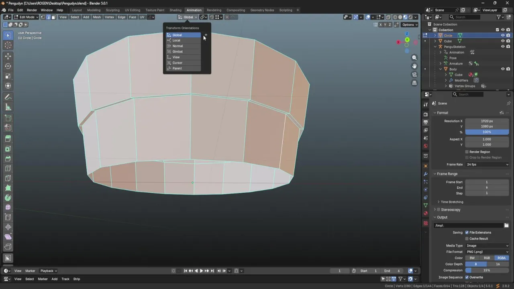514x289 pixels.
Task: Open File Format PNG dropdown
Action: 487,252
